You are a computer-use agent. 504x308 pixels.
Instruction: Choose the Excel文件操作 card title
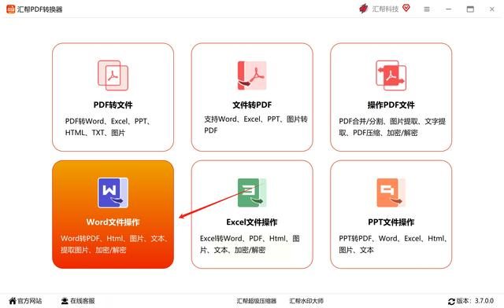point(252,222)
